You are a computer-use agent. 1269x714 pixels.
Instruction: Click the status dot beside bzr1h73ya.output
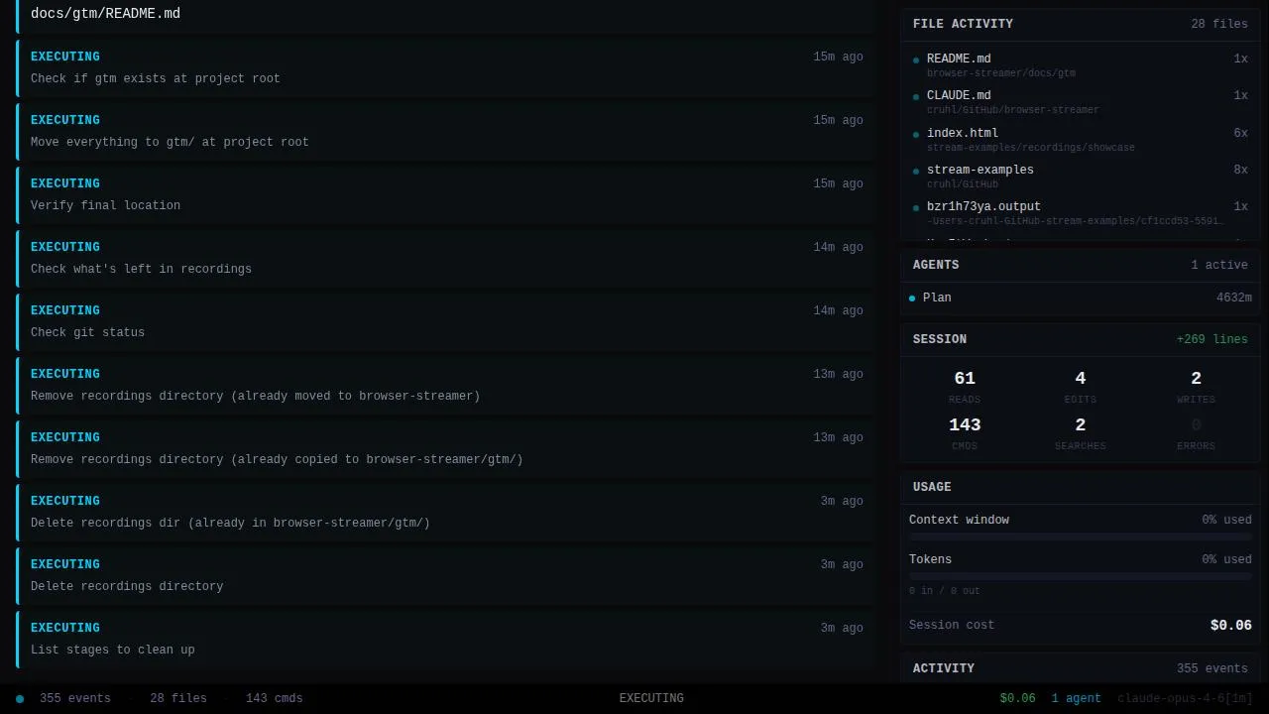click(916, 208)
